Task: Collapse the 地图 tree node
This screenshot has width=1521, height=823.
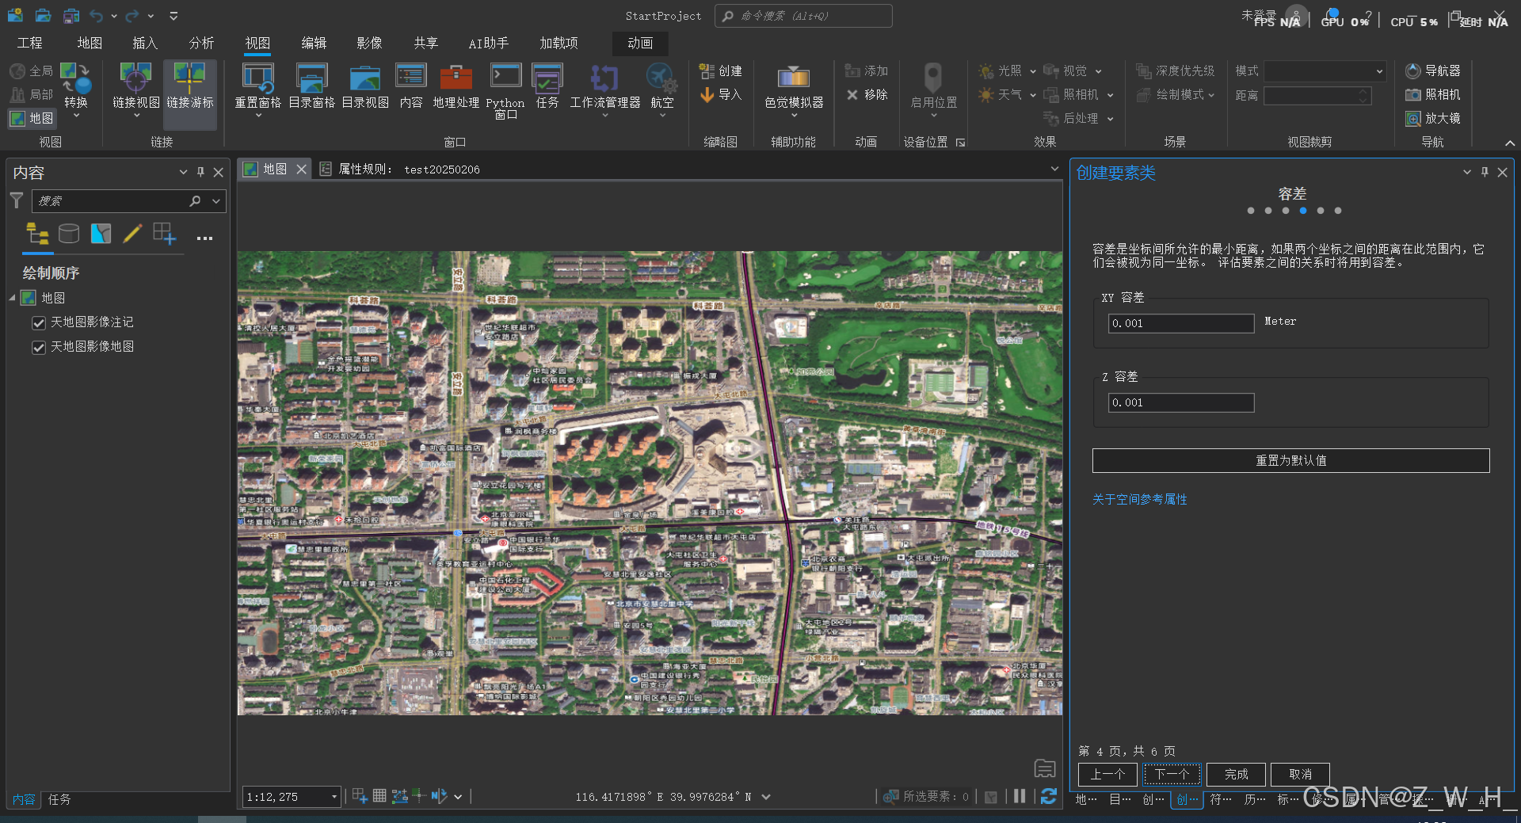Action: [x=12, y=298]
